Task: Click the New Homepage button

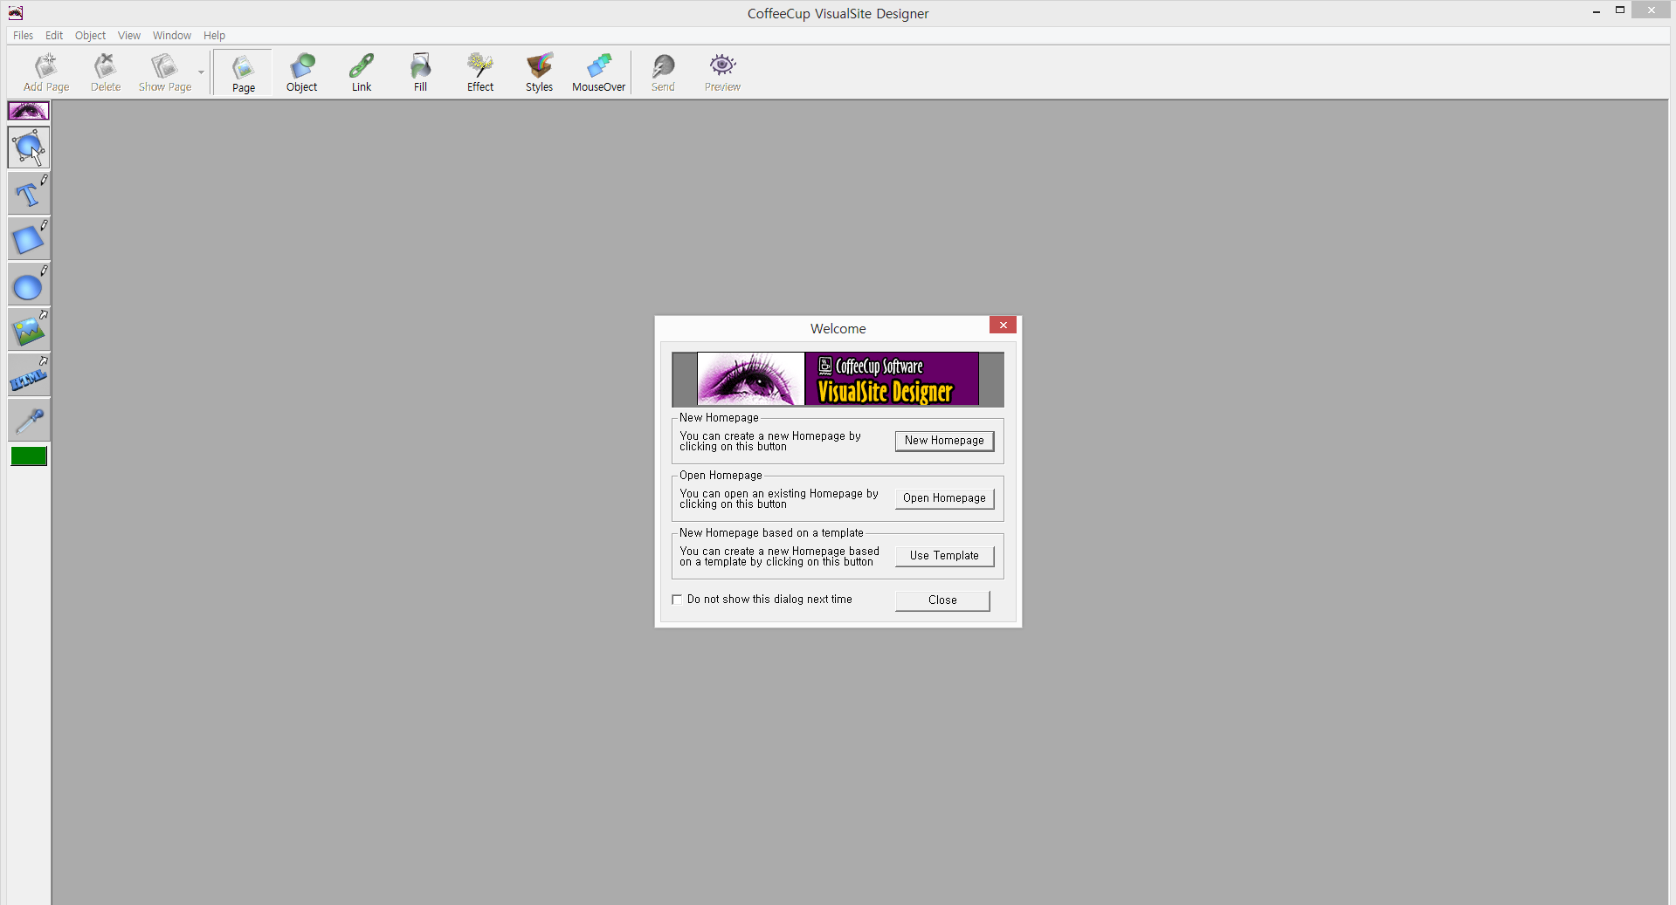Action: [x=944, y=441]
